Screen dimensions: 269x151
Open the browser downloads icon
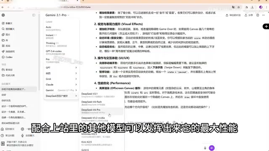[x=252, y=7]
